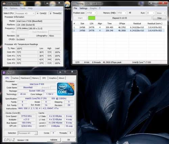169x144 pixels.
Task: Click the Start button in LinX
Action: (80, 18)
